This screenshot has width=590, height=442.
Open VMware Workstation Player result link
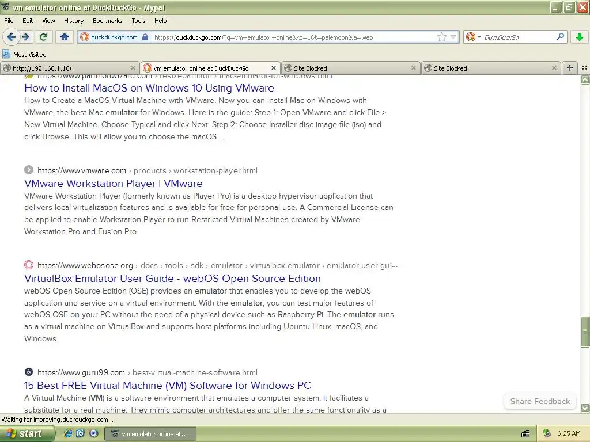[x=114, y=184]
